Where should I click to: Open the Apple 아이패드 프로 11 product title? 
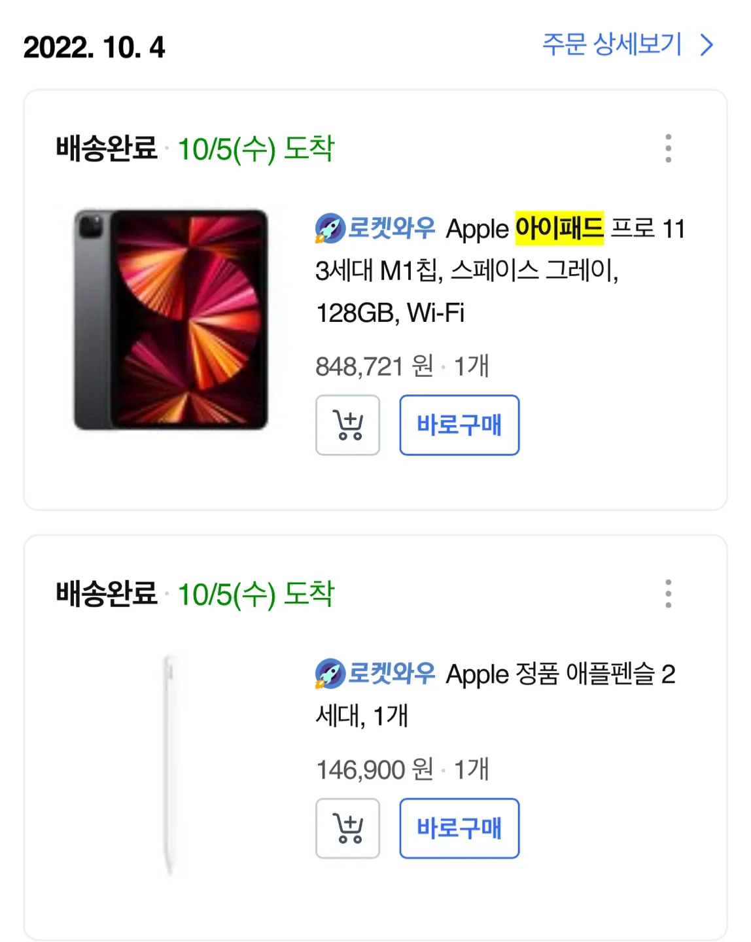[x=497, y=270]
